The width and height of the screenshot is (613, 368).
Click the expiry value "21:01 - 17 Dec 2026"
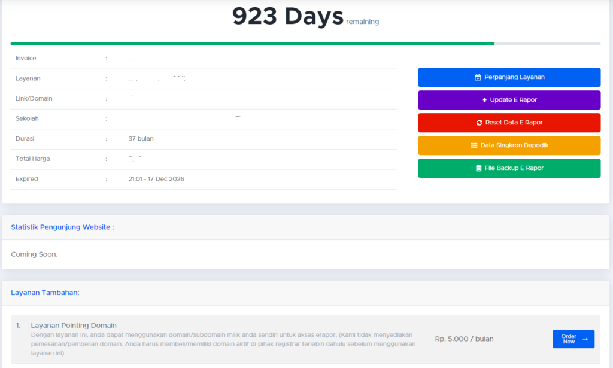point(156,179)
